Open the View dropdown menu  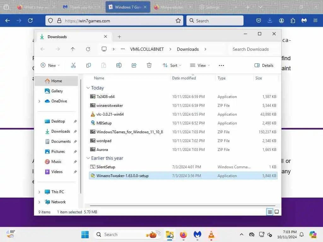[200, 66]
